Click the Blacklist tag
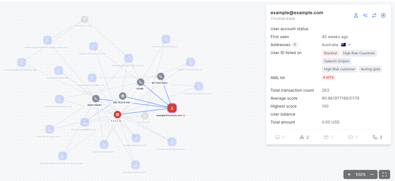Viewport: 395px width, 181px height. 330,53
